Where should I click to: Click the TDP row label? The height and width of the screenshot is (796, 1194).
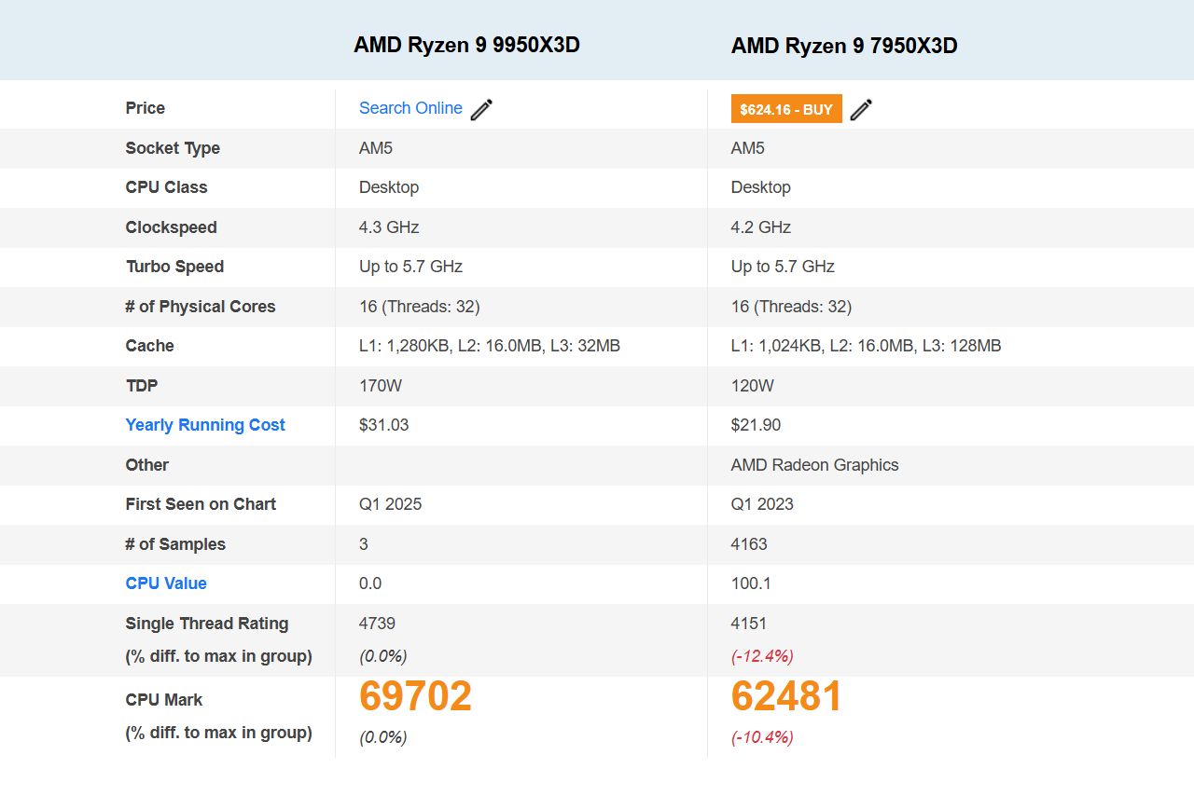pos(142,386)
